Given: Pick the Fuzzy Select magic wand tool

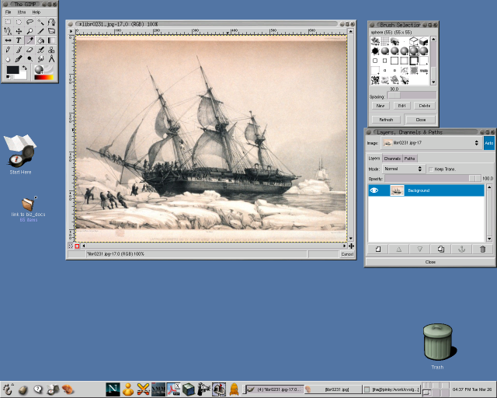Looking at the screenshot, I should pyautogui.click(x=40, y=22).
